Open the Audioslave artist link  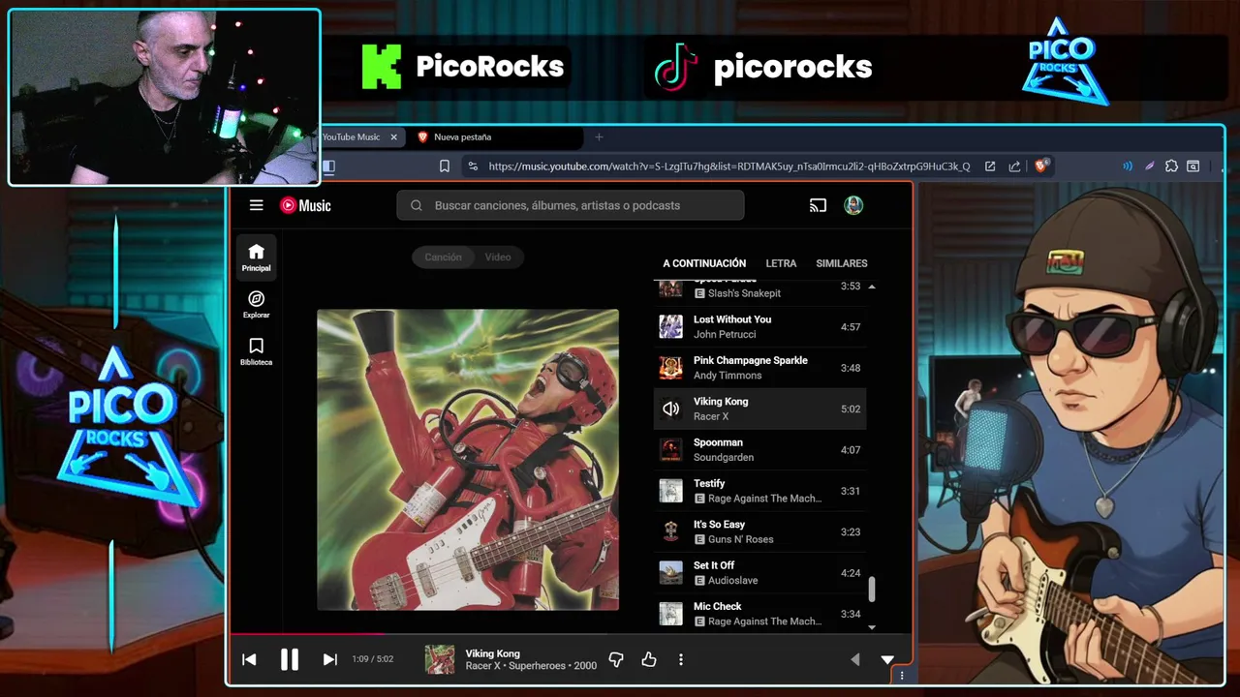[733, 580]
